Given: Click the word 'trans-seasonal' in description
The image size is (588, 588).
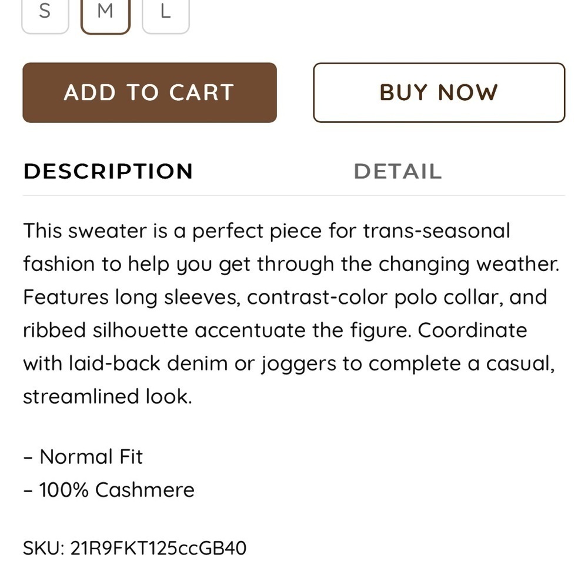Looking at the screenshot, I should coord(436,230).
